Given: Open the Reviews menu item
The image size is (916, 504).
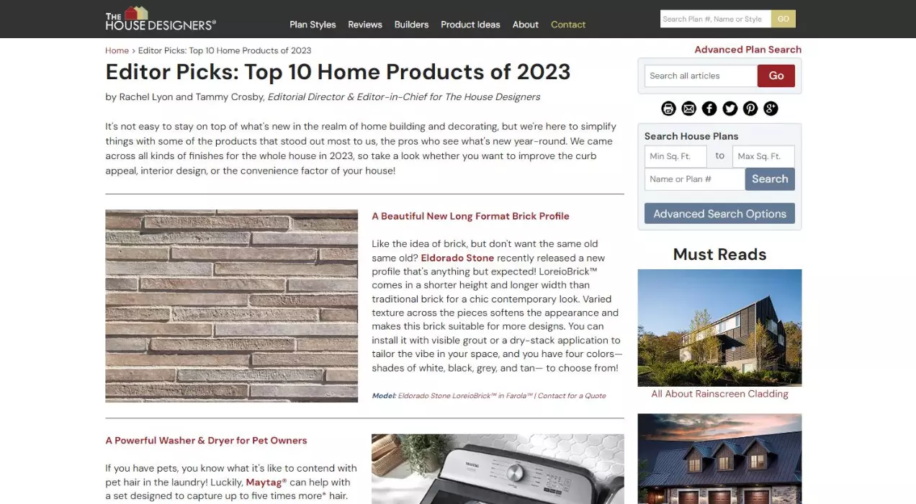Looking at the screenshot, I should point(365,24).
